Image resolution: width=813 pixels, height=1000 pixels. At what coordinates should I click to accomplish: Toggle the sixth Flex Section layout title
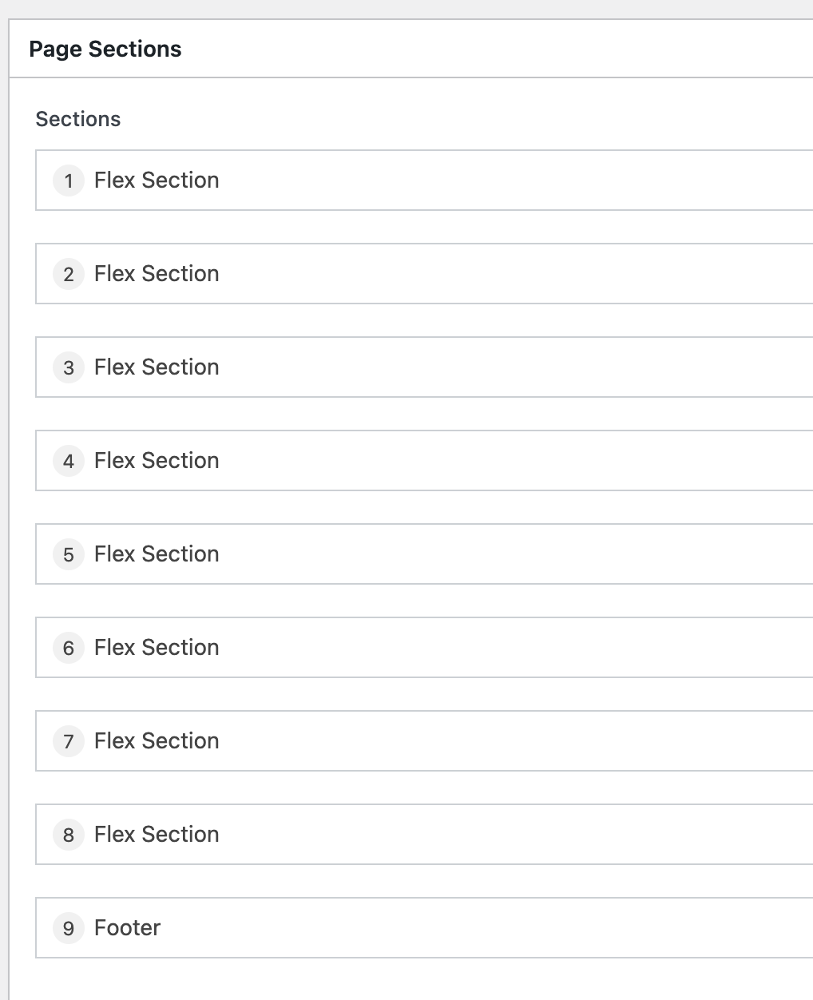point(157,648)
